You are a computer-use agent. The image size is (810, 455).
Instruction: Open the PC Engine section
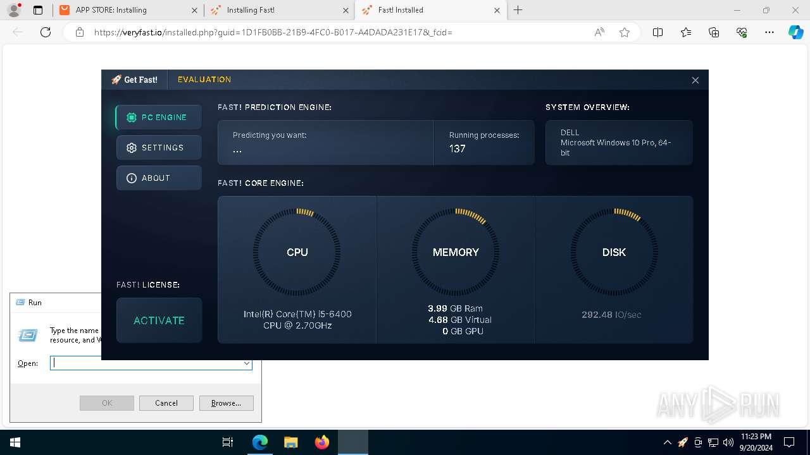tap(159, 118)
